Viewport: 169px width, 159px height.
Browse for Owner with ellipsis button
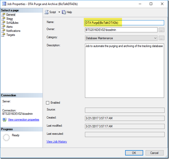coord(161,30)
